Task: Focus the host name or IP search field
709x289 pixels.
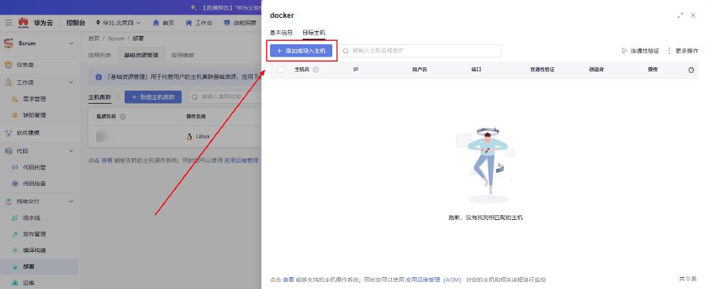Action: tap(420, 50)
